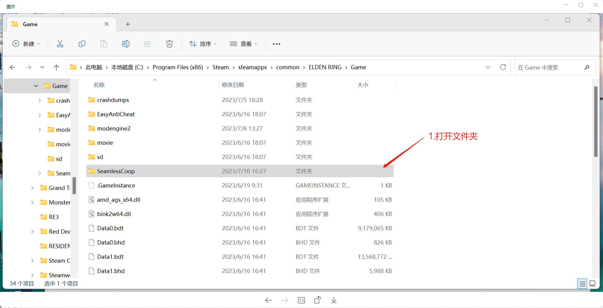Open the View dropdown menu

[244, 44]
